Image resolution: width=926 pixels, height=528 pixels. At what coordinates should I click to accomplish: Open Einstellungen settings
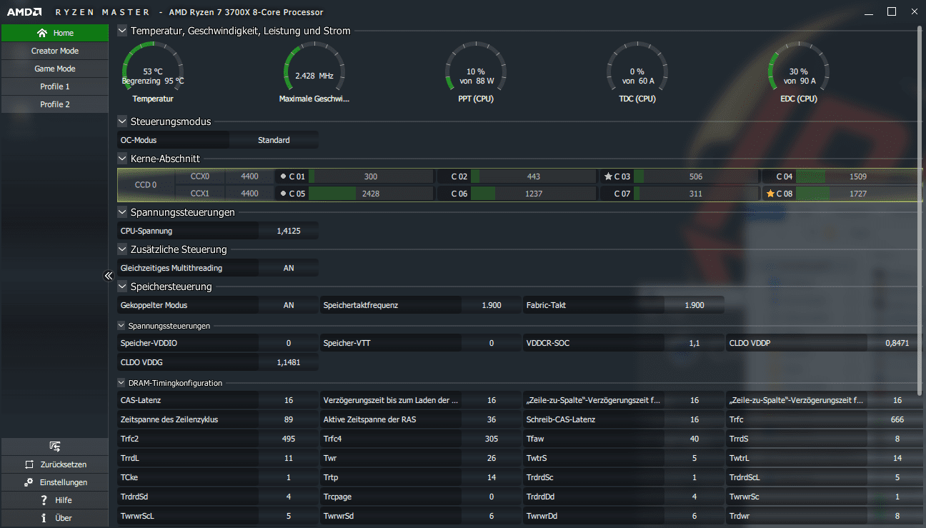point(55,482)
